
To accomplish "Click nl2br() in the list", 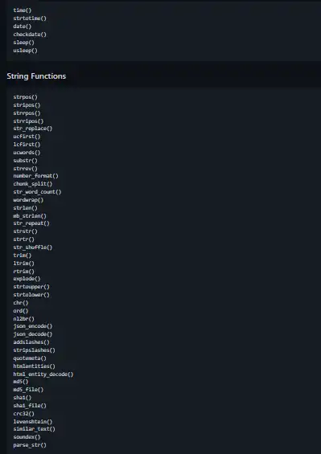I will (24, 319).
